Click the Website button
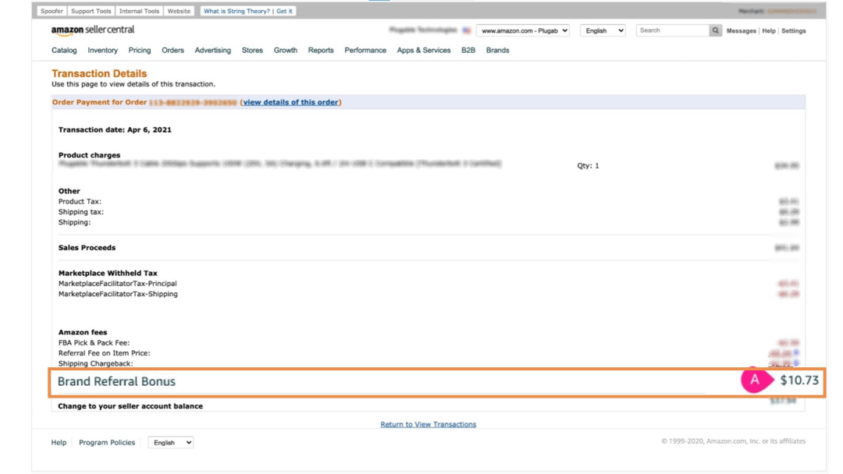This screenshot has height=474, width=843. (x=179, y=11)
